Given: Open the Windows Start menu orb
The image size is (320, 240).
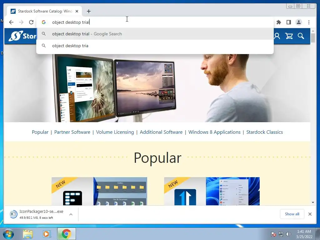Looking at the screenshot, I should (x=8, y=234).
